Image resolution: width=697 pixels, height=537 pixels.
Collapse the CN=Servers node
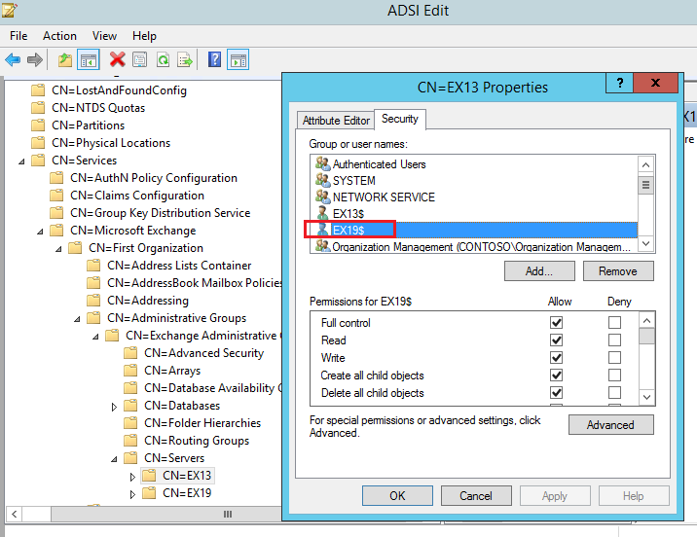[x=114, y=459]
